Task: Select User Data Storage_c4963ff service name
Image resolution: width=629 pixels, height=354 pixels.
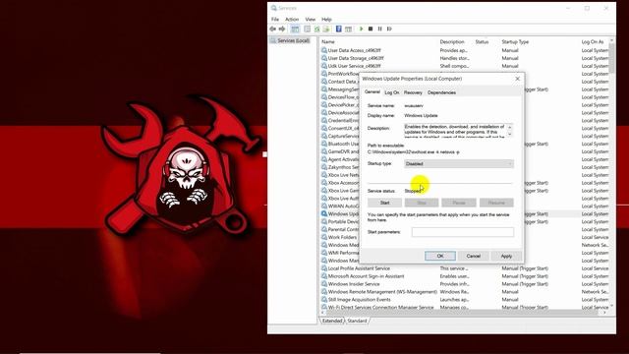Action: coord(356,58)
